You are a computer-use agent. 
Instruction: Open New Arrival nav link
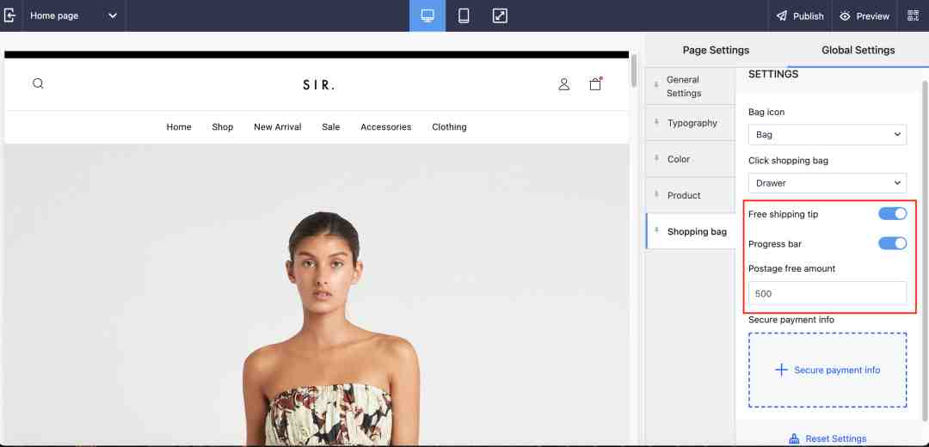(277, 126)
